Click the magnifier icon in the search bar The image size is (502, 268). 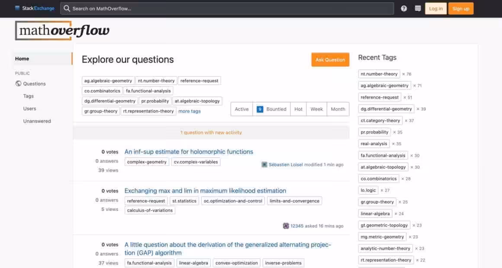coord(67,9)
